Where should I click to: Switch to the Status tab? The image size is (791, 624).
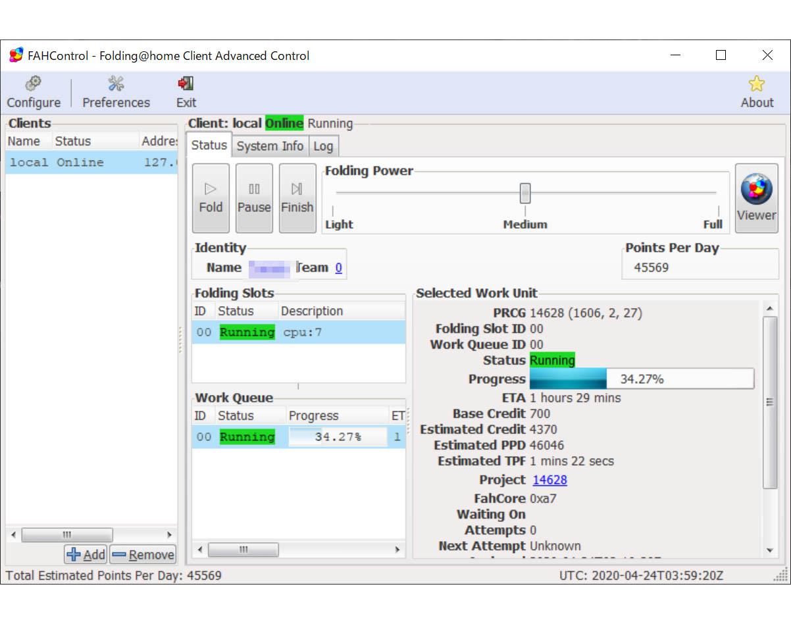[209, 145]
